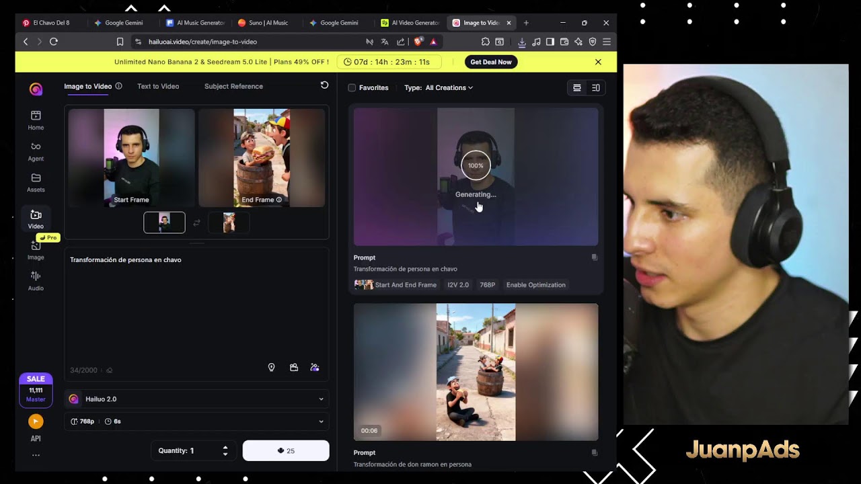Open browser downloads icon
This screenshot has height=484, width=861.
click(x=522, y=42)
